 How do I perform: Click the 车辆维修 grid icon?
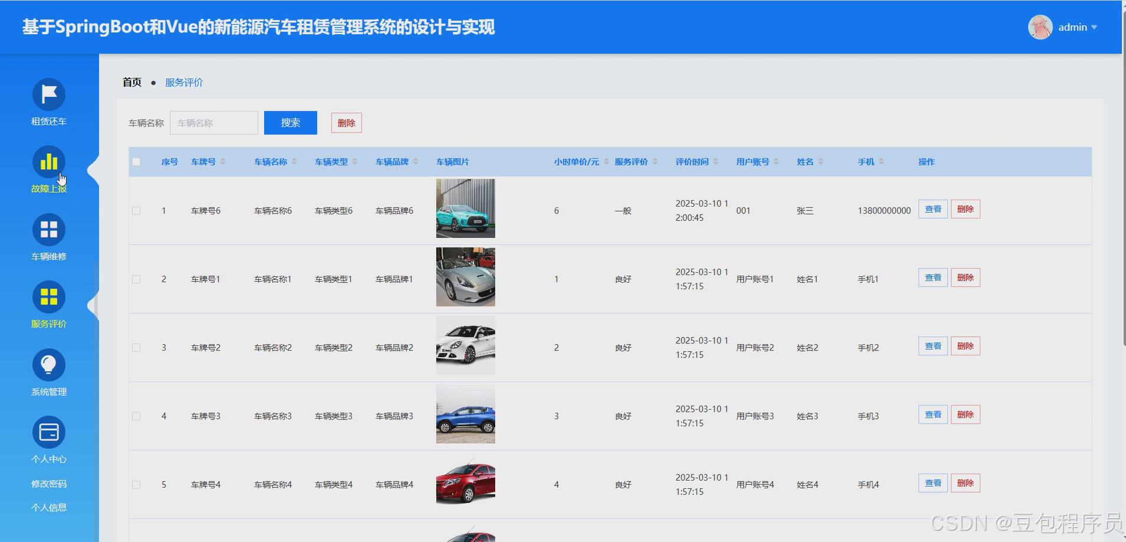tap(48, 229)
